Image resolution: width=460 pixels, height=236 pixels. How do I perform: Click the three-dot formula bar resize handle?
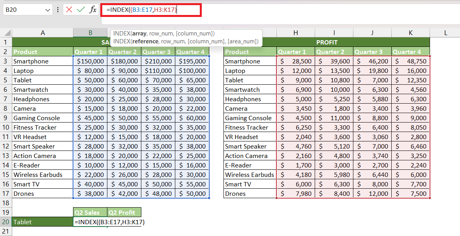tap(58, 10)
